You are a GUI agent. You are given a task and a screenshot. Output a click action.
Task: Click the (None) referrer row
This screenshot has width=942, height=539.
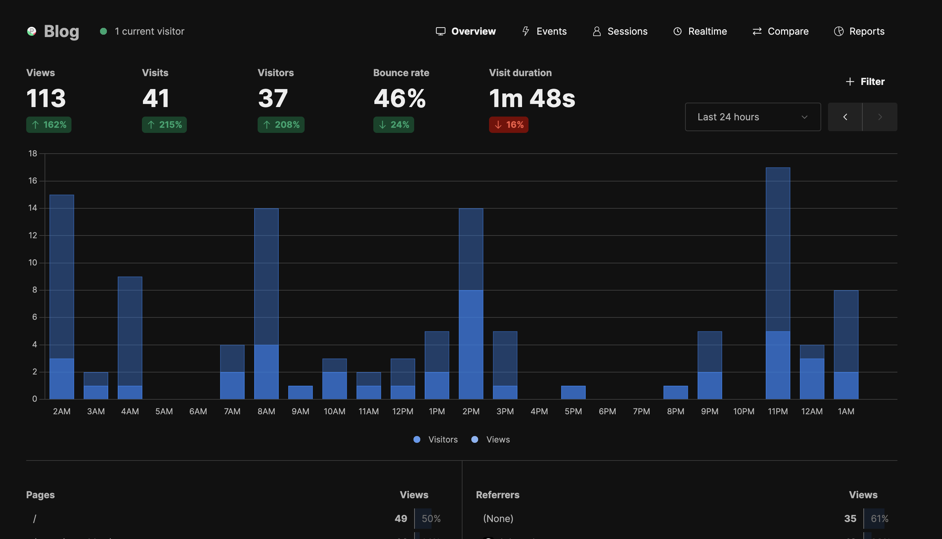click(x=686, y=519)
